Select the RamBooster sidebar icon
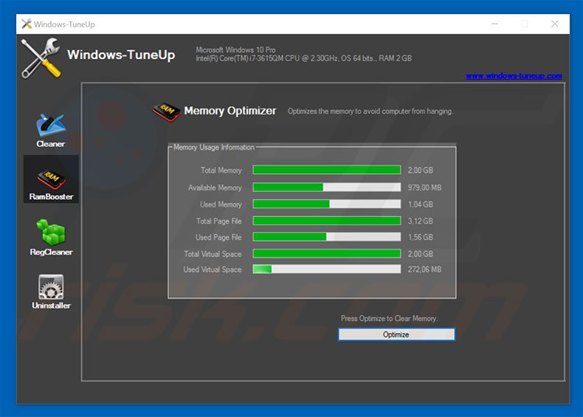 [x=51, y=179]
